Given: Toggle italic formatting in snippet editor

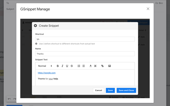Looking at the screenshot, I should coord(62,66).
